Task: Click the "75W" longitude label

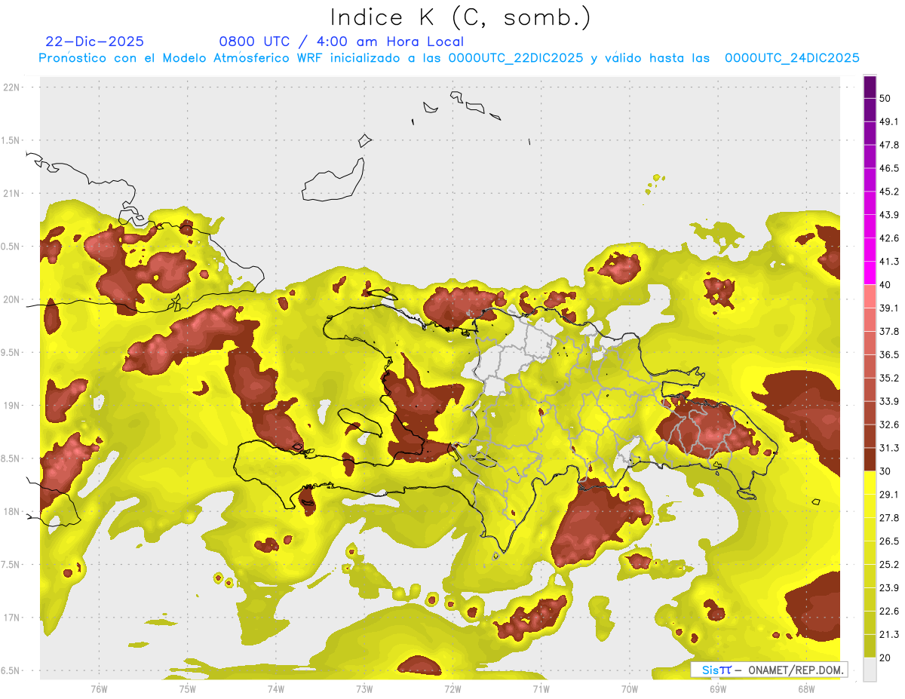Action: [x=187, y=688]
